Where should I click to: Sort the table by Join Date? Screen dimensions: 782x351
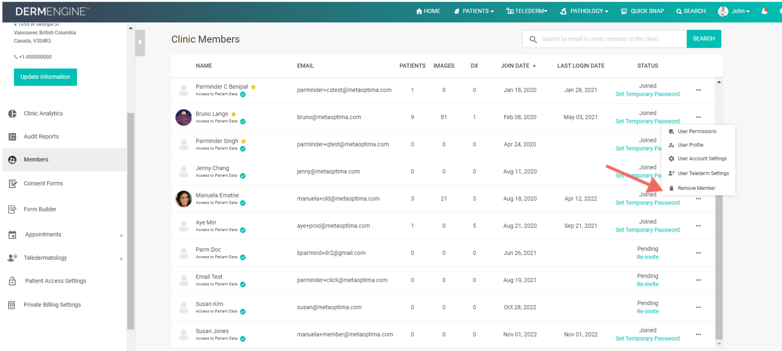tap(518, 66)
